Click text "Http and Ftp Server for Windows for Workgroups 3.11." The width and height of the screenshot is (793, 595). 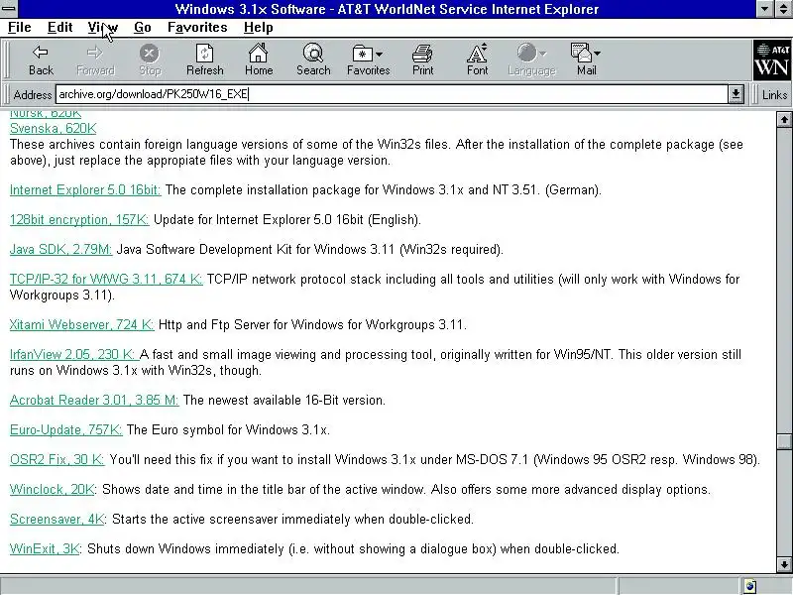click(x=312, y=324)
